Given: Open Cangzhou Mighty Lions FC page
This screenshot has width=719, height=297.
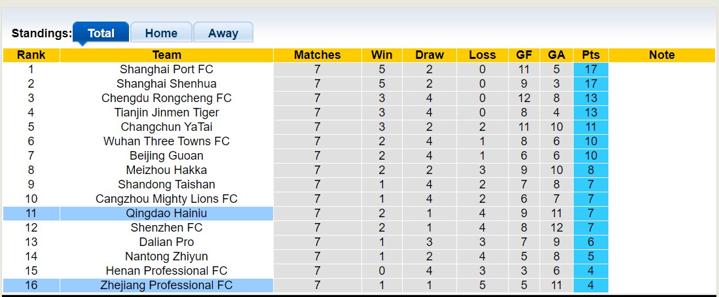Looking at the screenshot, I should pos(166,199).
